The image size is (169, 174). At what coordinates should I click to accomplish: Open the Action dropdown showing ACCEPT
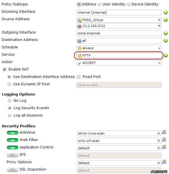point(119,63)
